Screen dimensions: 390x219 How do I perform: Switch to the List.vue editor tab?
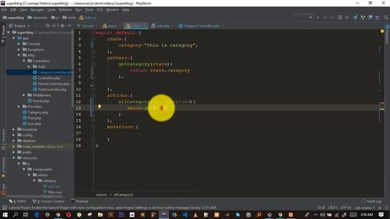87,26
